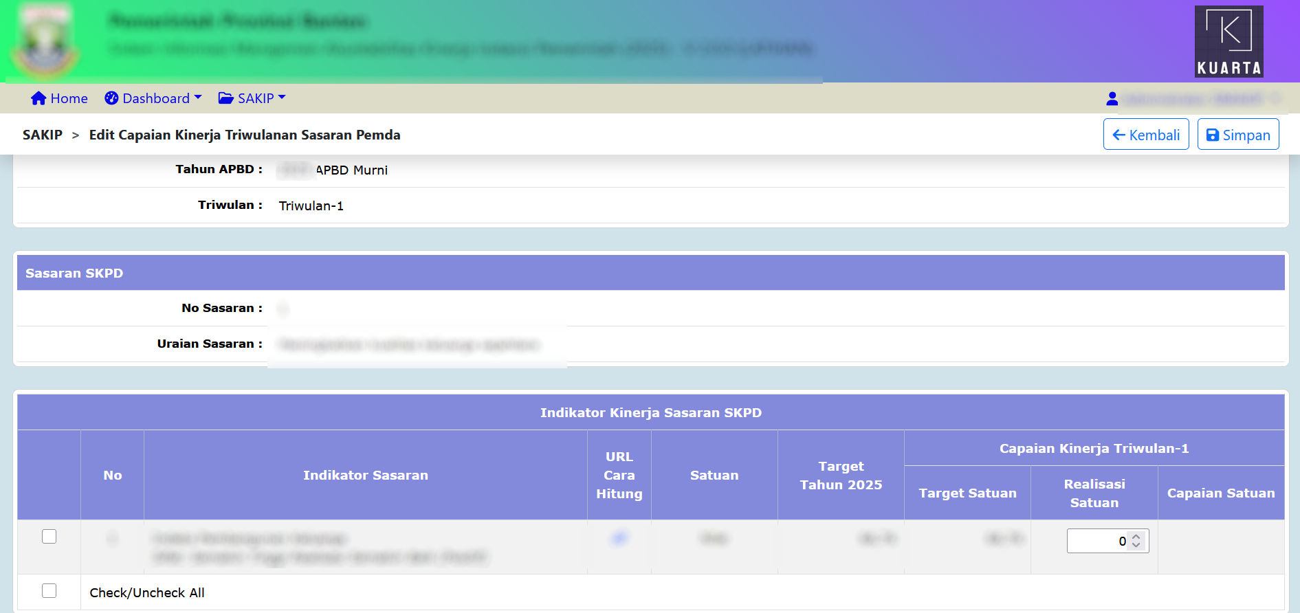Focus the Realisasi Satuan number field
This screenshot has width=1300, height=613.
[1097, 541]
